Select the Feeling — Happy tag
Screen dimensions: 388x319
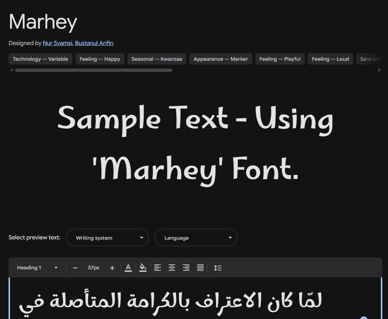tap(100, 59)
